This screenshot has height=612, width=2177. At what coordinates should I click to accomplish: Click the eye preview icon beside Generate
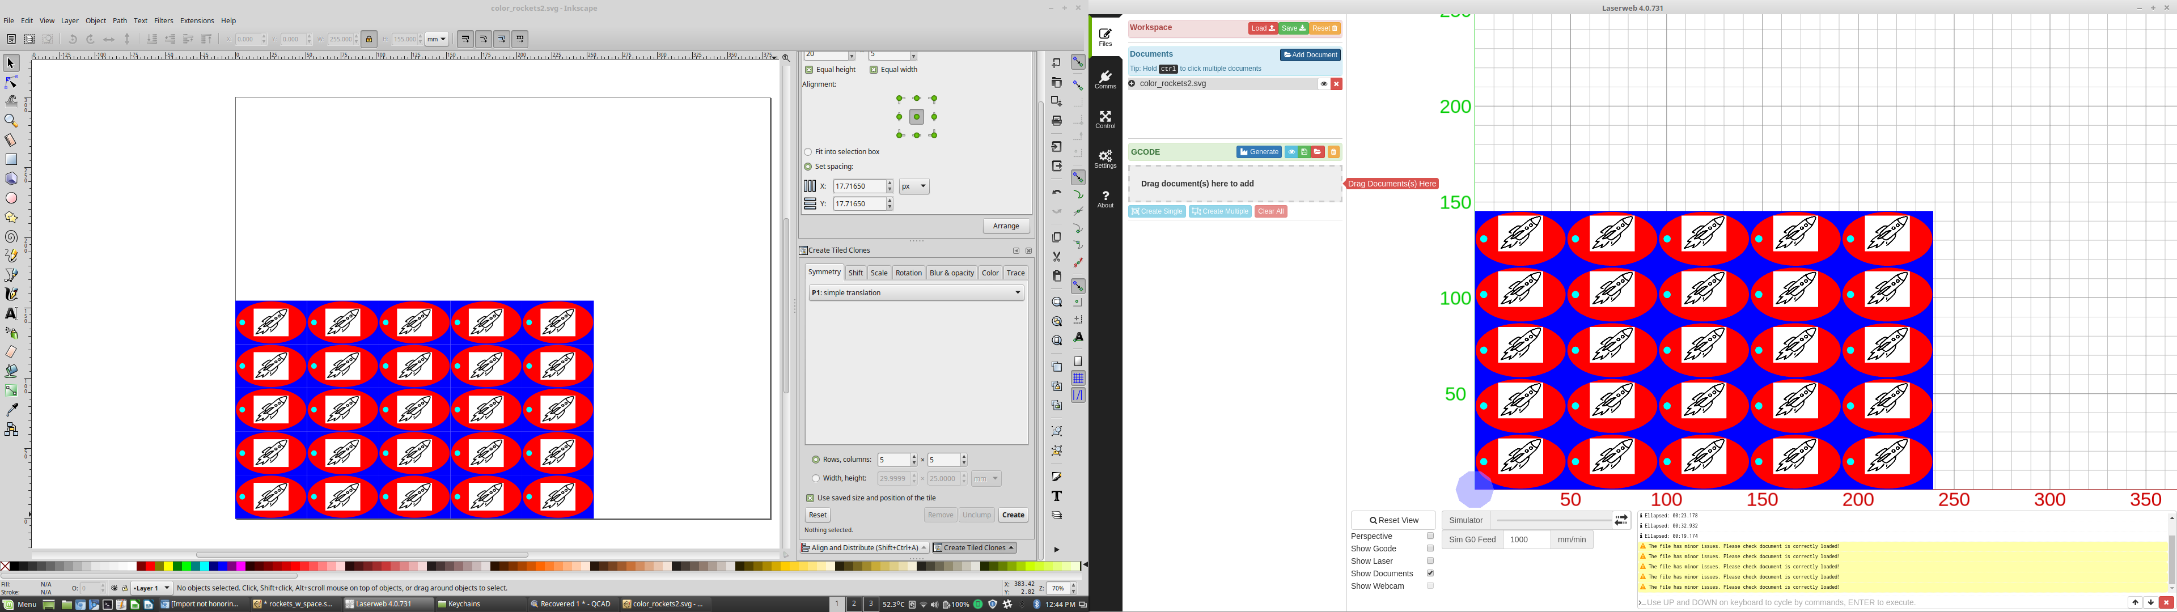click(x=1291, y=151)
